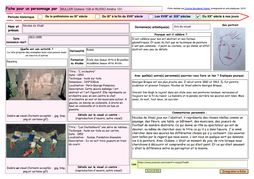Click the 'L'orchestre' painting image
This screenshot has width=254, height=179.
(x=36, y=84)
